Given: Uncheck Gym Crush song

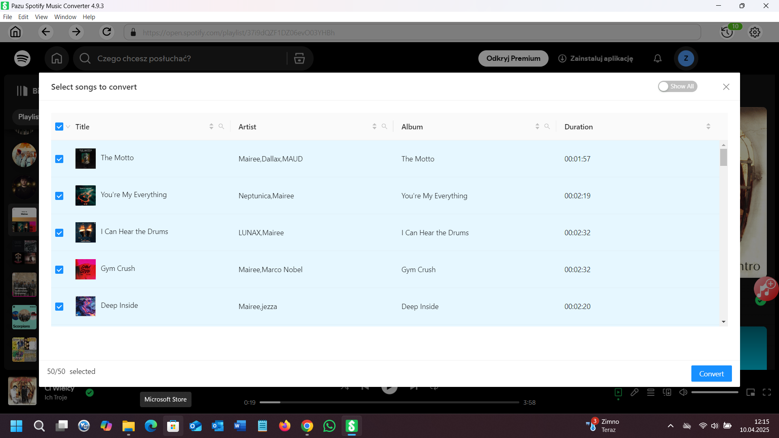Looking at the screenshot, I should coord(59,270).
